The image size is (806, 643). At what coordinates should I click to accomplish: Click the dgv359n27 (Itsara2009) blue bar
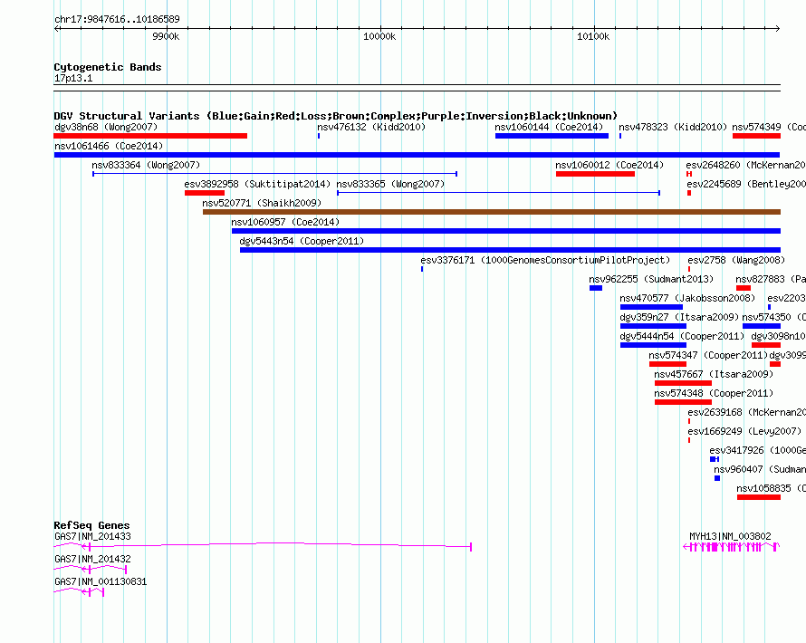(653, 326)
